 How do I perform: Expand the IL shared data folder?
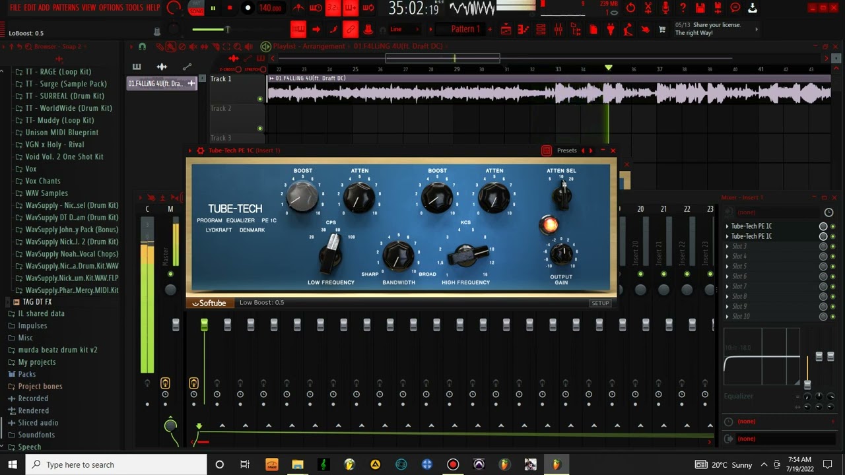(x=41, y=313)
